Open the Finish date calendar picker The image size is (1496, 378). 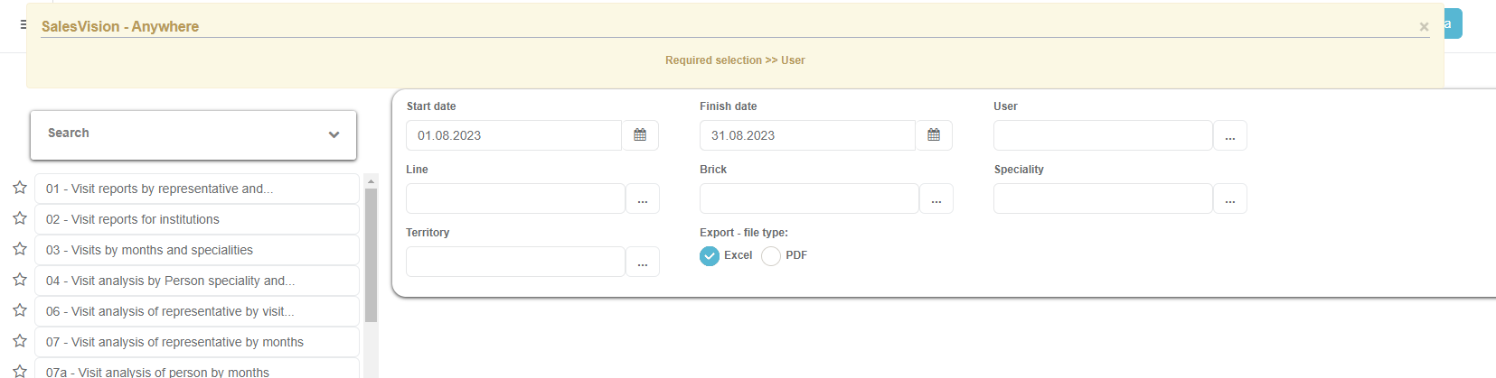(934, 135)
